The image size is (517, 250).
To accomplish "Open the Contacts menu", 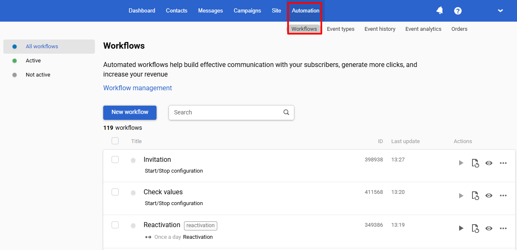I will 176,11.
